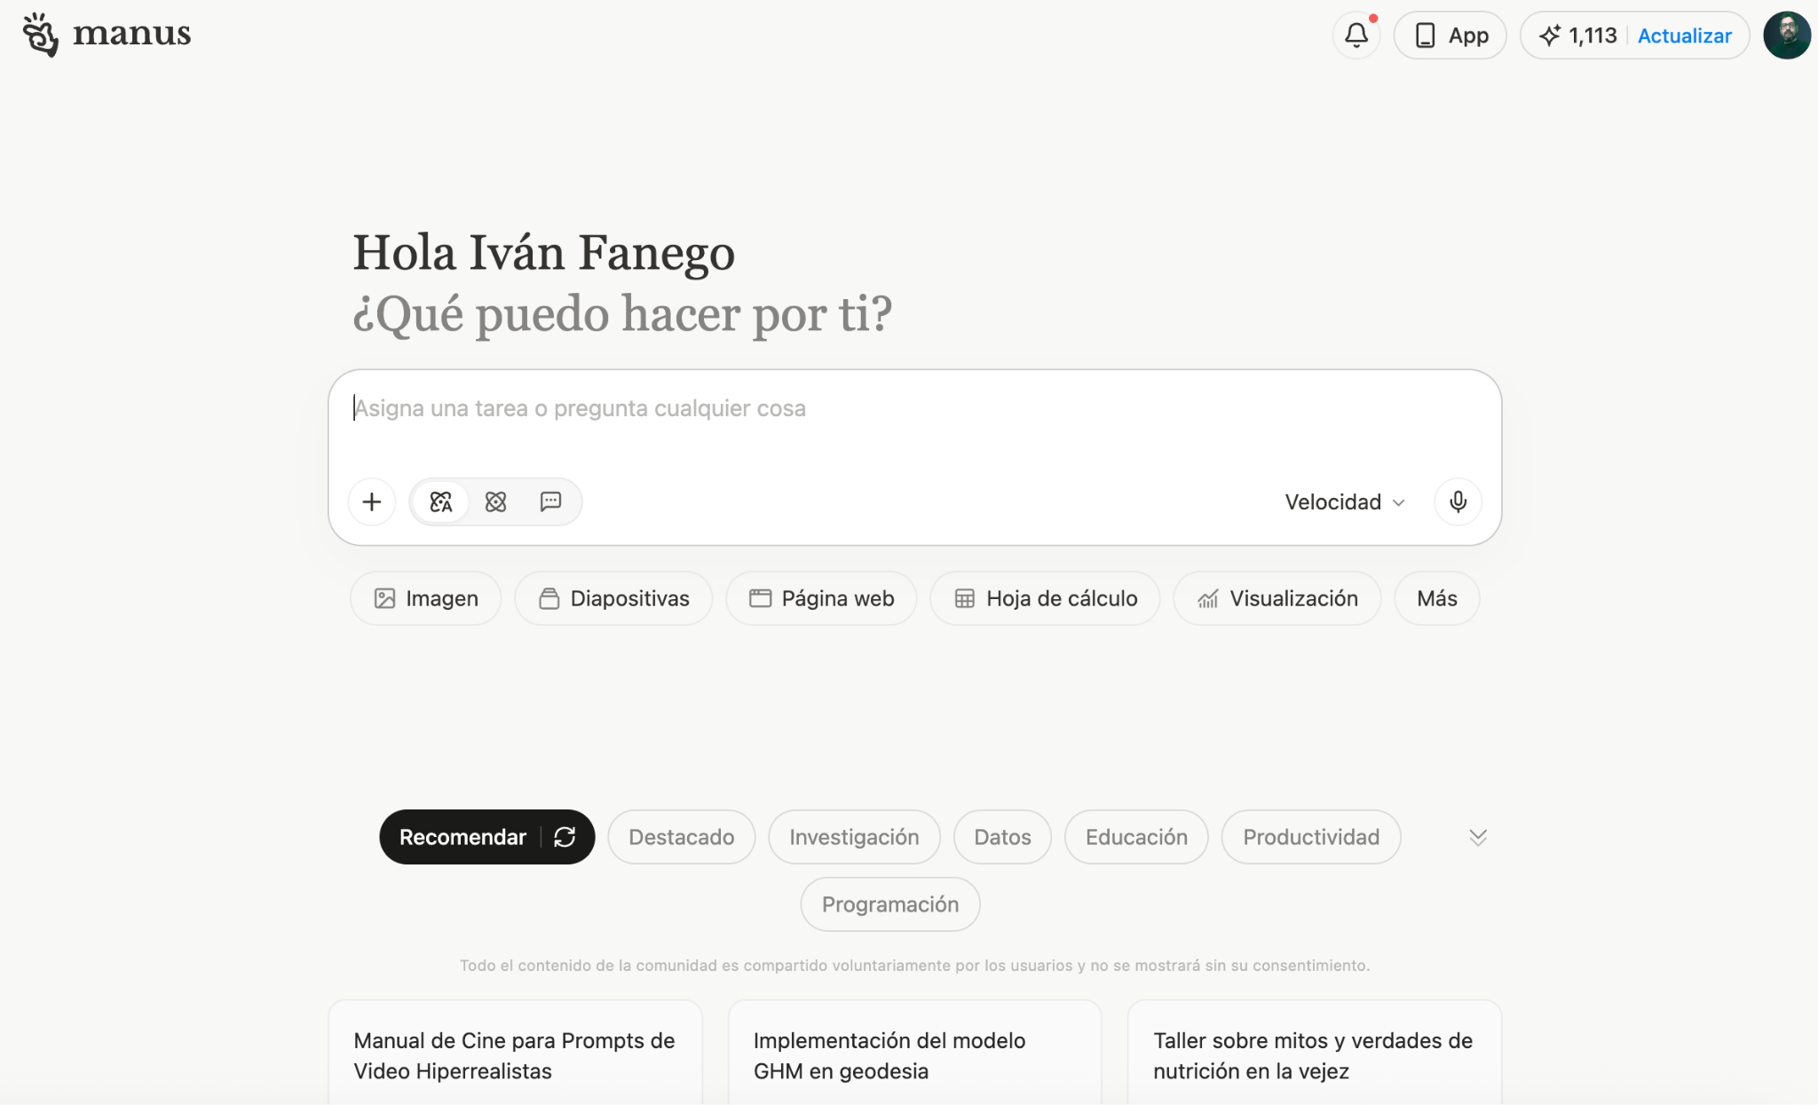Screen dimensions: 1818x1105
Task: Keep agent mode selected in the mode switcher
Action: coord(439,501)
